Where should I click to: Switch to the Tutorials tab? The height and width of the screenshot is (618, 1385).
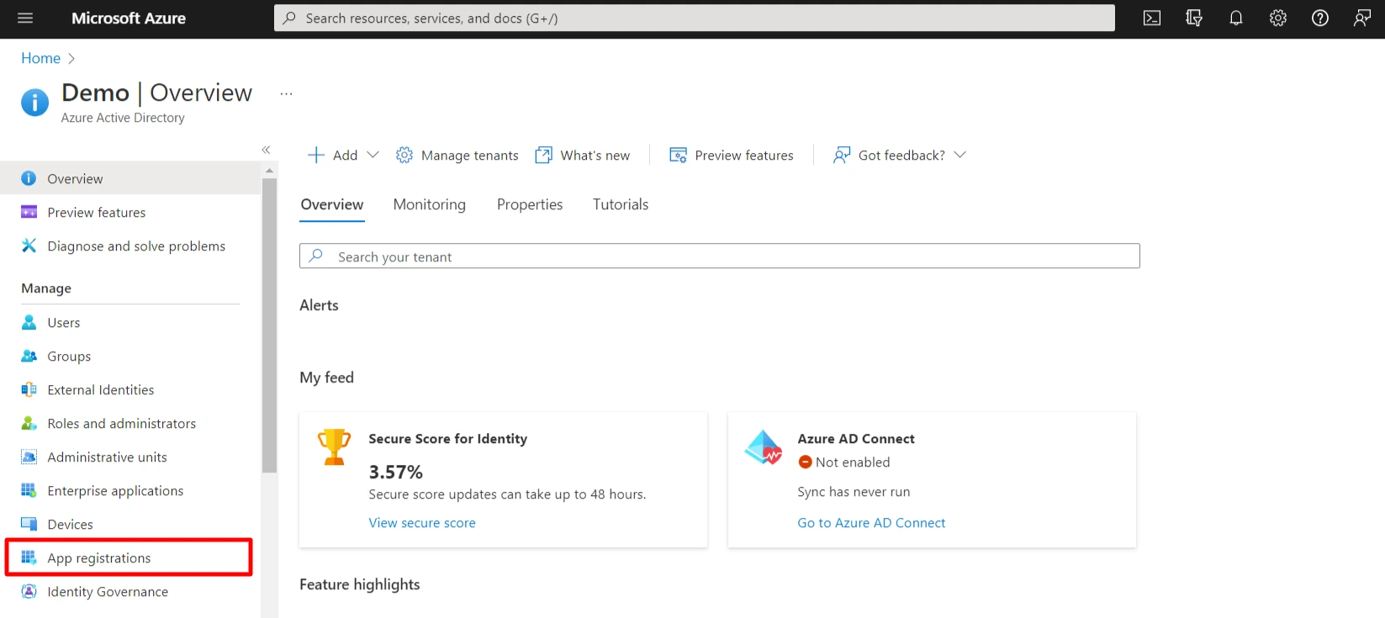click(x=621, y=204)
